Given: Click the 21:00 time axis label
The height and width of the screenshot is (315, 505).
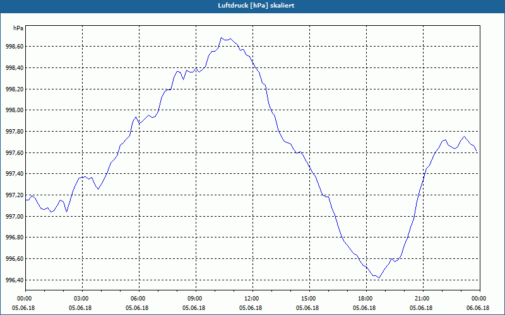Looking at the screenshot, I should [423, 299].
